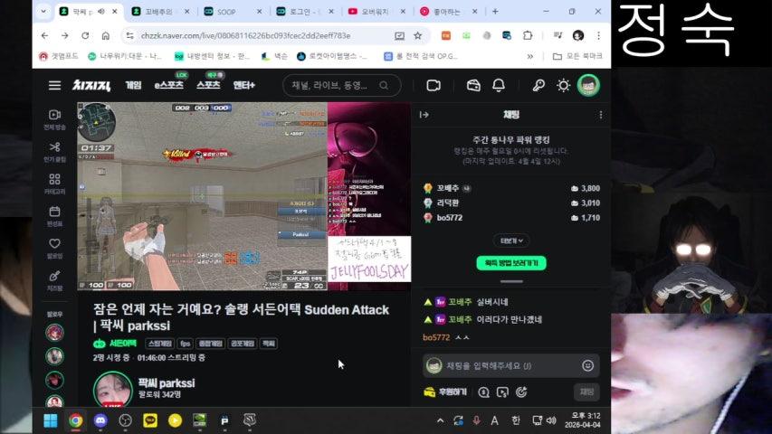Click the fps tag
This screenshot has width=772, height=434.
(186, 344)
